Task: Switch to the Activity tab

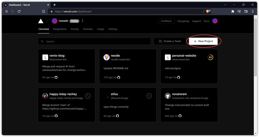Action: tap(75, 29)
